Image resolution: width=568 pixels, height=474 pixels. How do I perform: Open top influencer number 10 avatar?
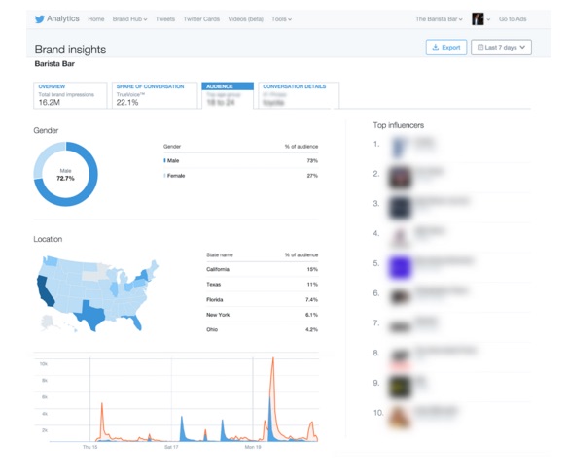[x=400, y=417]
